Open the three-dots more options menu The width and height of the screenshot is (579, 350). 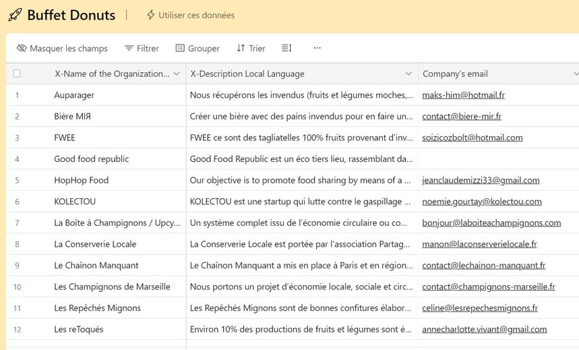[317, 48]
